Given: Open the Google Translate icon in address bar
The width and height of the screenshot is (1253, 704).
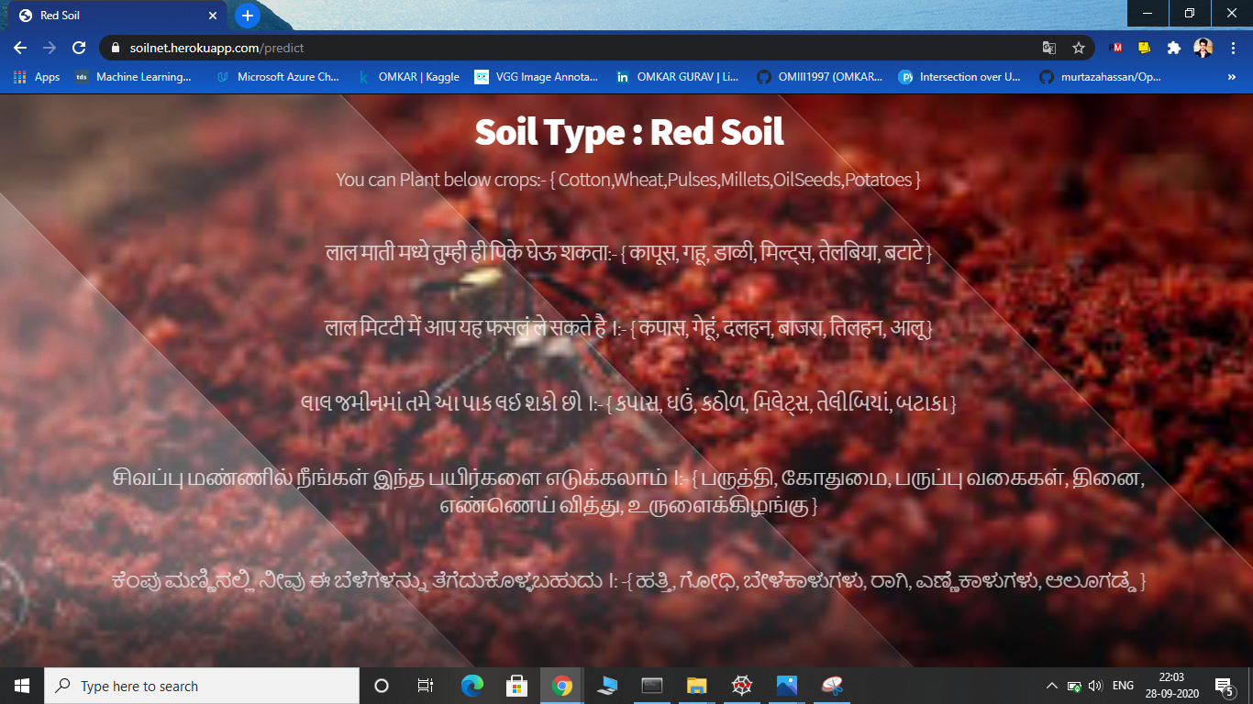Looking at the screenshot, I should 1049,48.
